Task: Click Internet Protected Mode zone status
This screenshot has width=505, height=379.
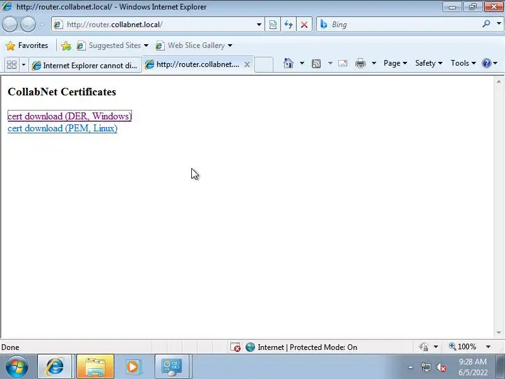Action: [x=301, y=347]
